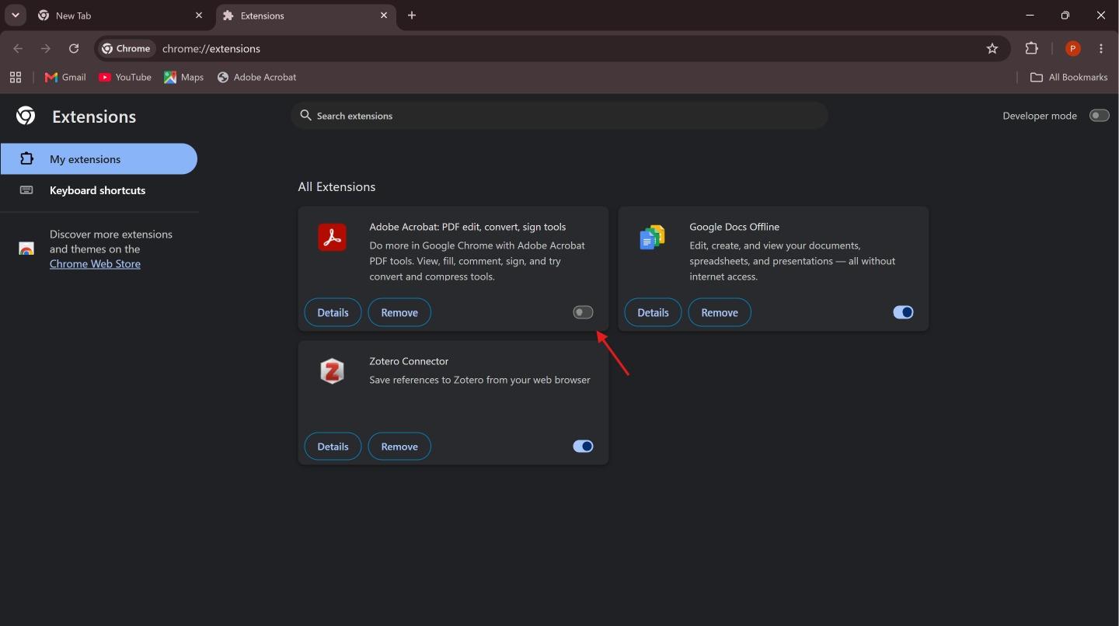Click the Adobe Acrobat extension title text
This screenshot has height=626, width=1119.
(468, 227)
